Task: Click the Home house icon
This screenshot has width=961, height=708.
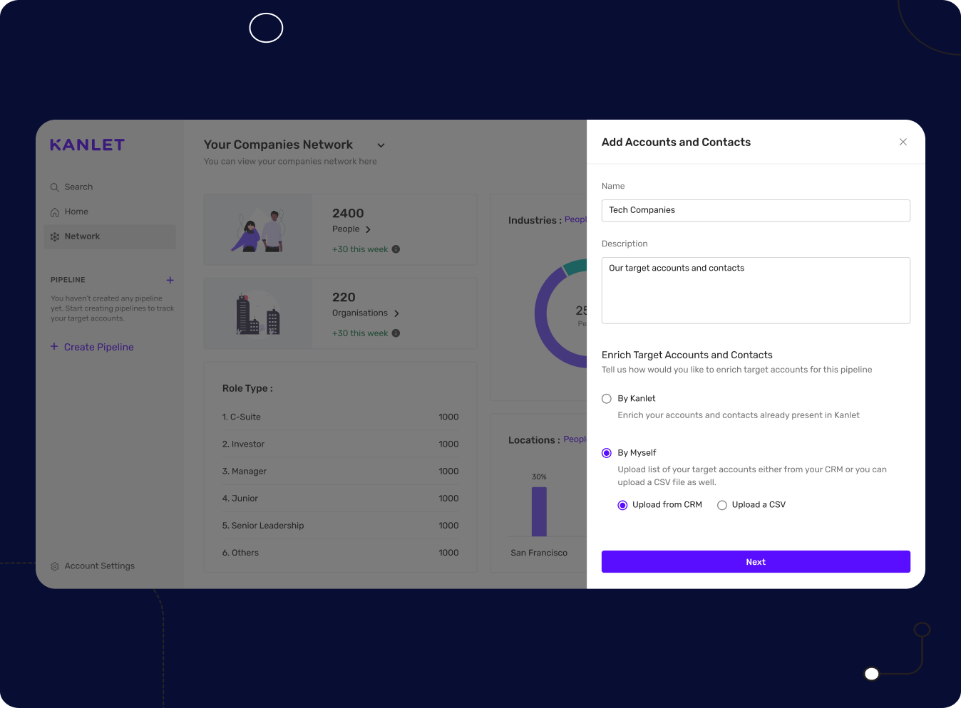Action: [x=54, y=212]
